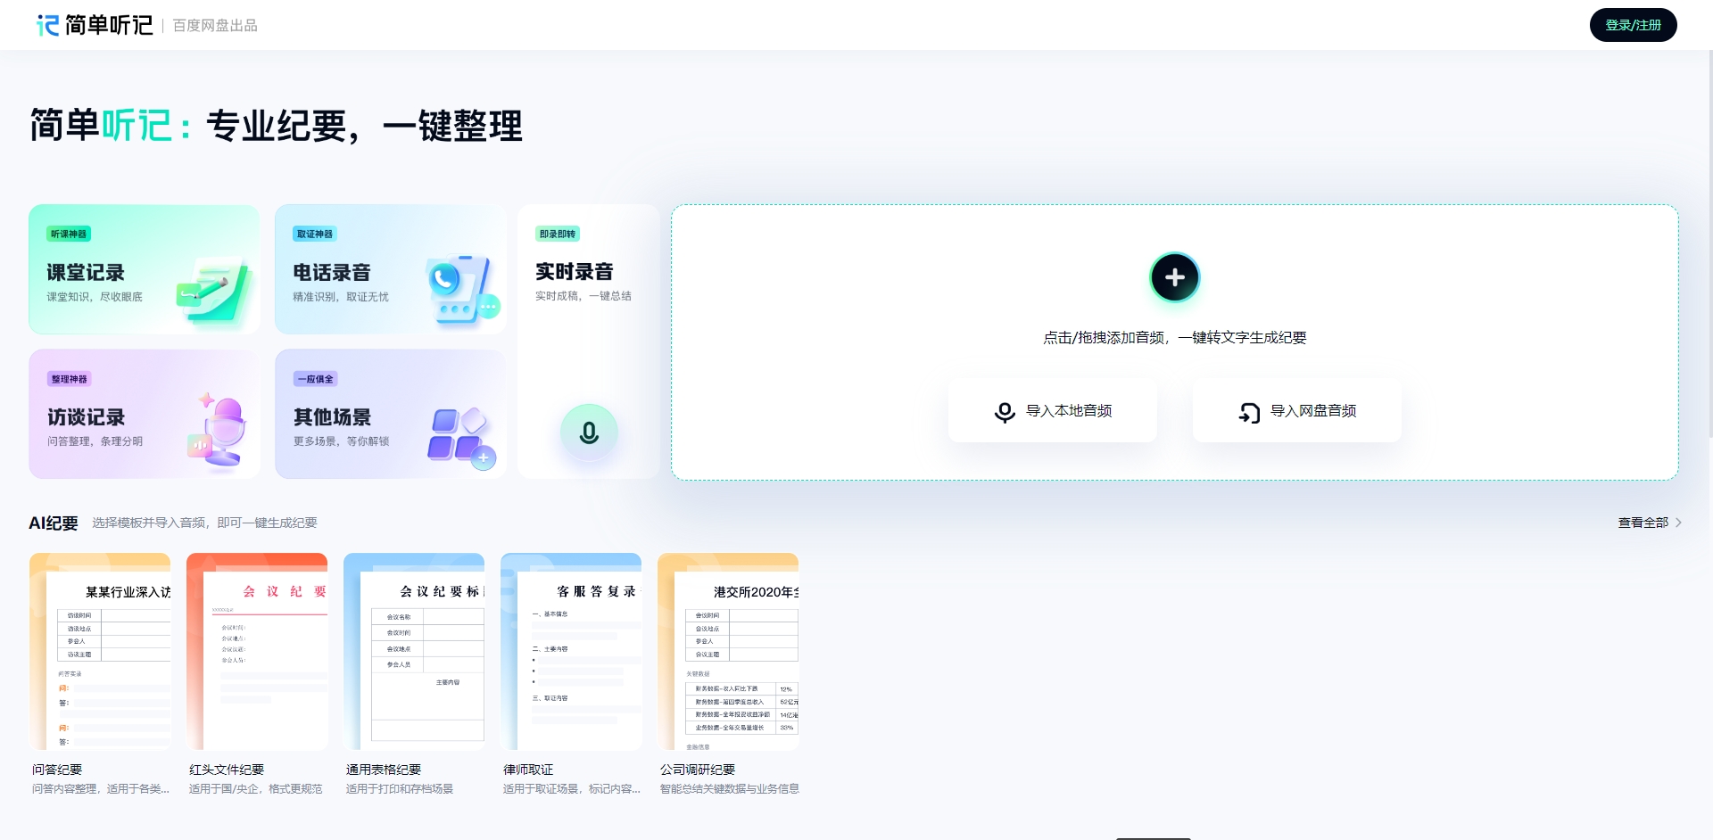
Task: Click the 访谈记录 card title
Action: pos(87,417)
